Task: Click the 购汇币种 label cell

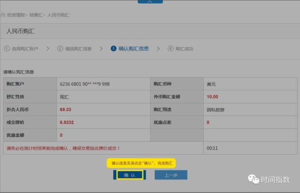Action: point(177,84)
